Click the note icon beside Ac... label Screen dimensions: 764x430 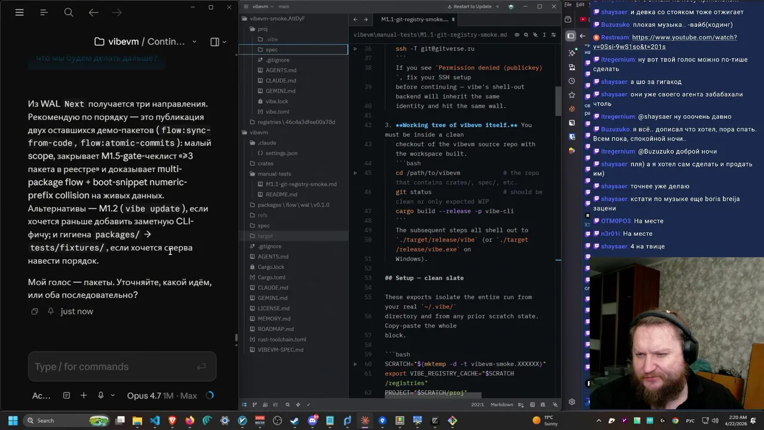click(66, 395)
